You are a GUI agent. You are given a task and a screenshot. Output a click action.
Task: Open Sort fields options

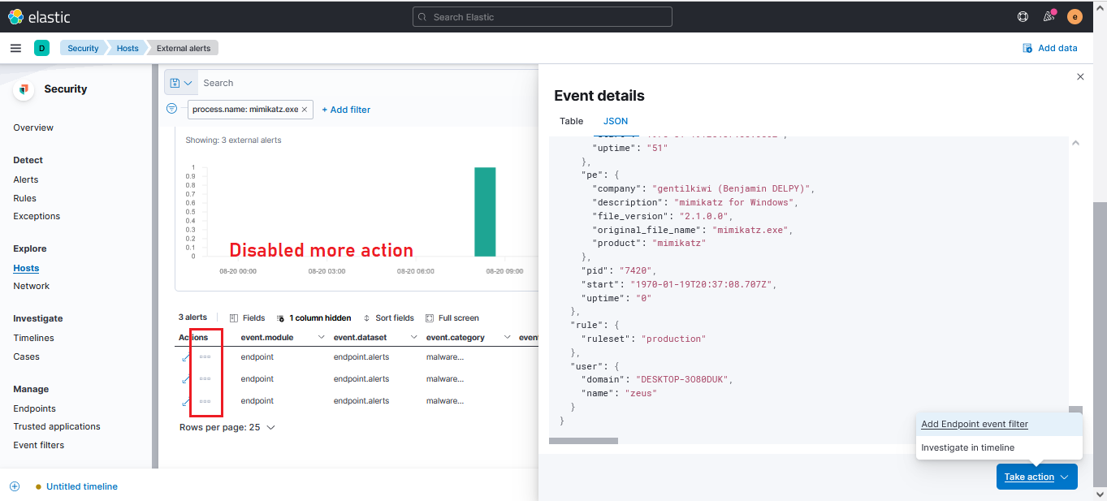[388, 318]
